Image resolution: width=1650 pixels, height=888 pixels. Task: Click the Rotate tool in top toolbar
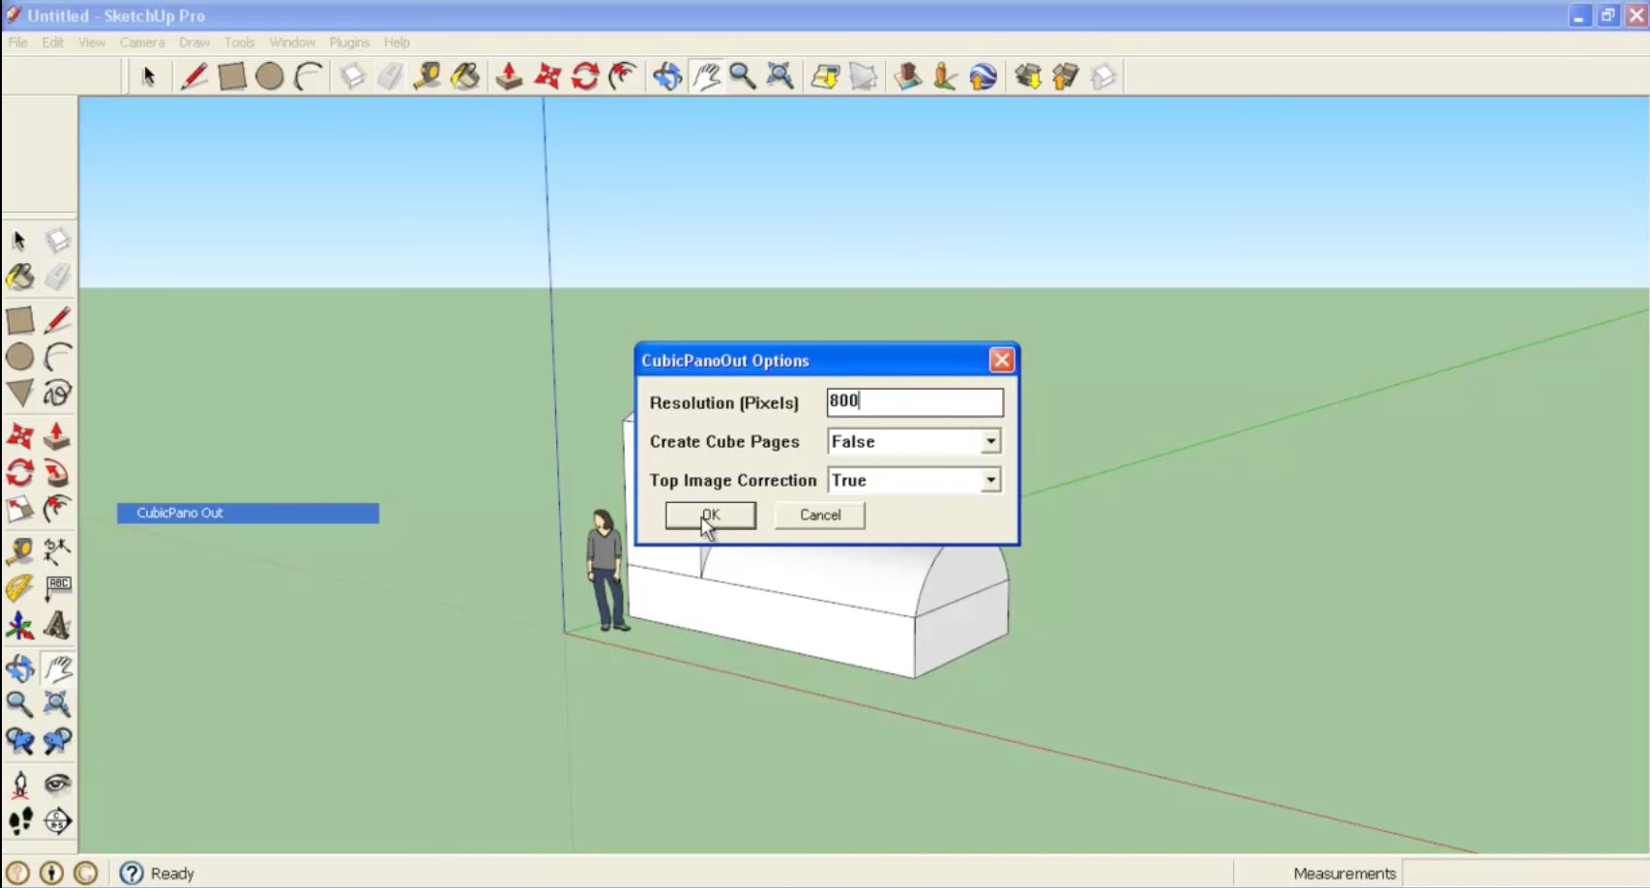[x=585, y=76]
